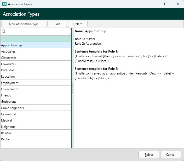Minimize the Association Types window

[x=154, y=4]
